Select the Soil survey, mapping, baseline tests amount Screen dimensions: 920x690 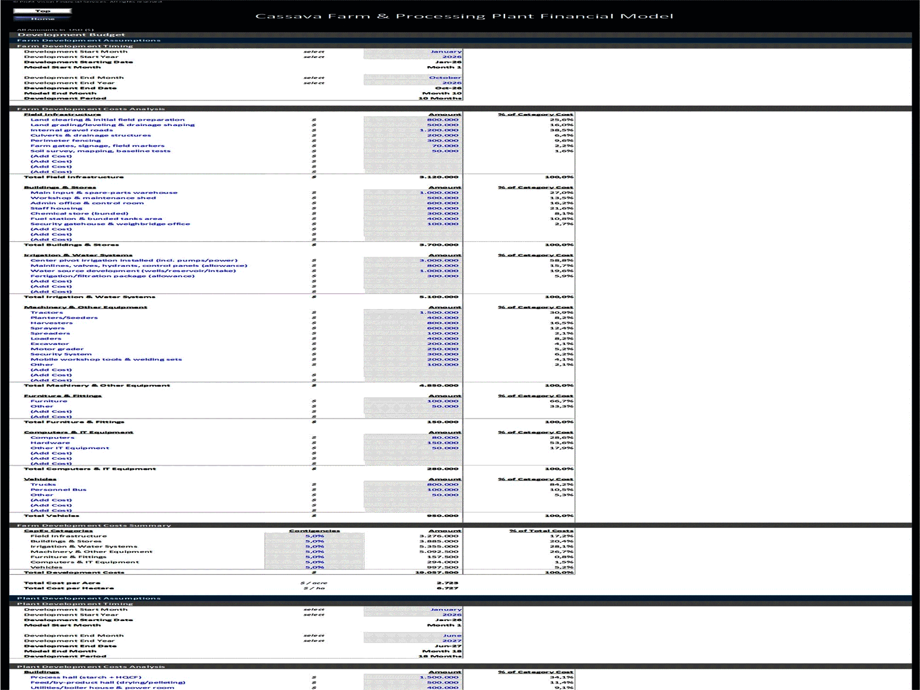pos(413,151)
